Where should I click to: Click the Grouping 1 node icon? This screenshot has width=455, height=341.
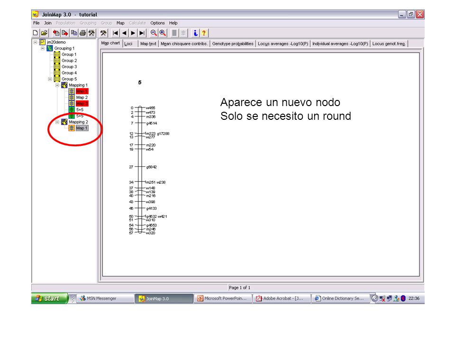pos(50,48)
